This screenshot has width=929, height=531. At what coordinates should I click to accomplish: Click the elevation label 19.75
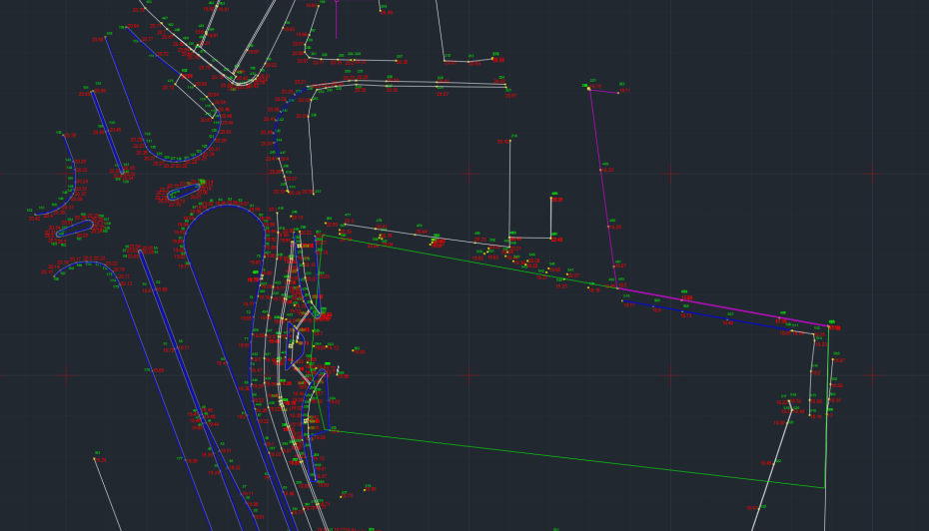[x=595, y=87]
